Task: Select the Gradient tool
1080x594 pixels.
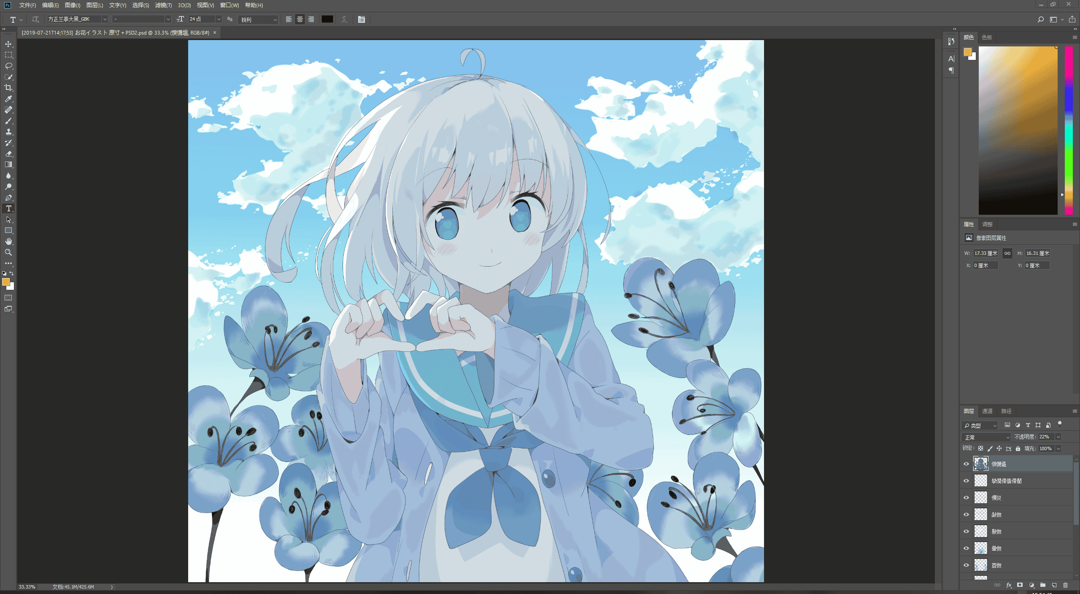Action: click(x=8, y=165)
